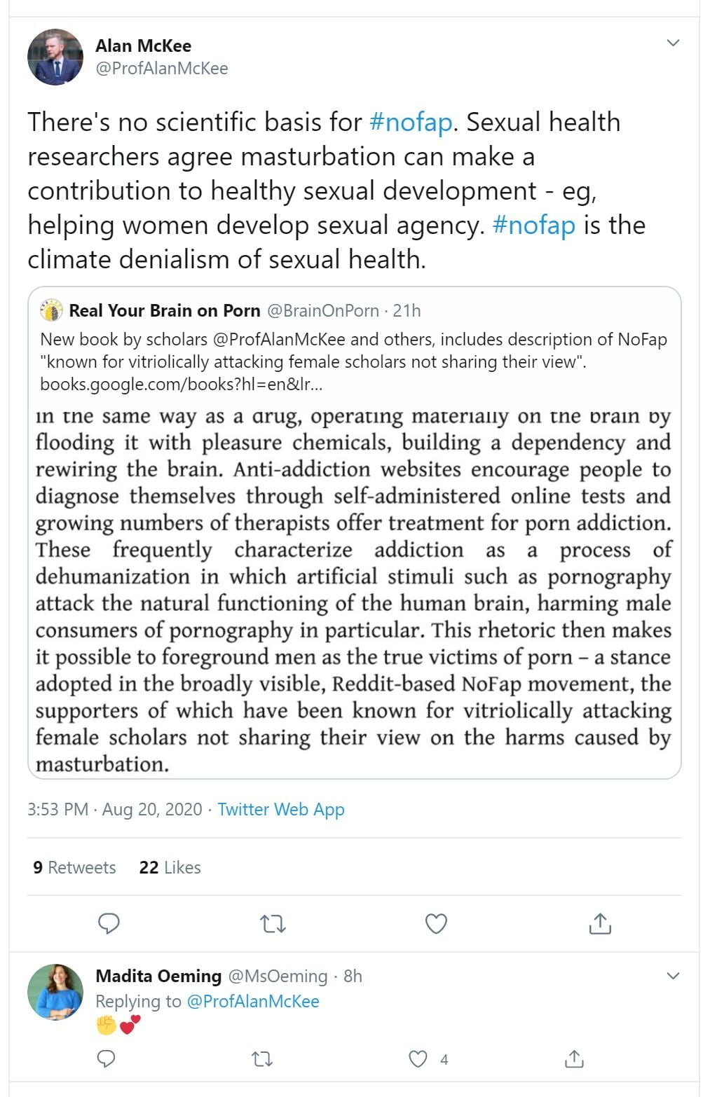This screenshot has height=1097, width=710.
Task: Click @ProfAlanMcKee in Replying to line
Action: tap(252, 1001)
